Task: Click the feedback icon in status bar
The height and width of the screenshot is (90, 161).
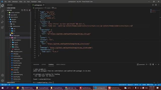Action: (x=156, y=85)
